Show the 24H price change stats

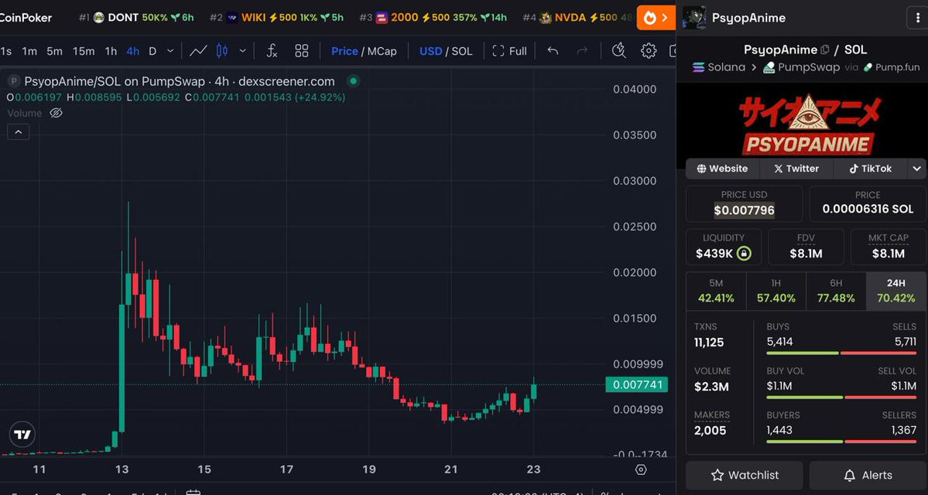click(896, 292)
